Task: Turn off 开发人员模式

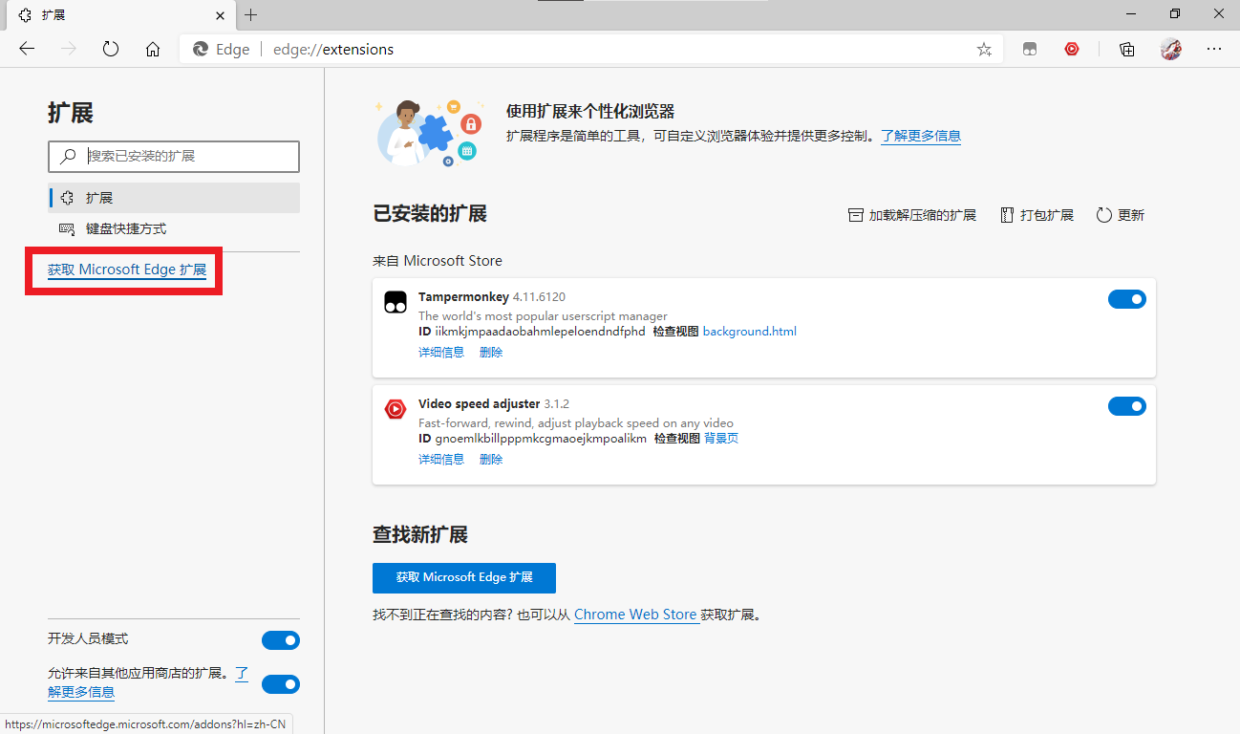Action: (280, 639)
